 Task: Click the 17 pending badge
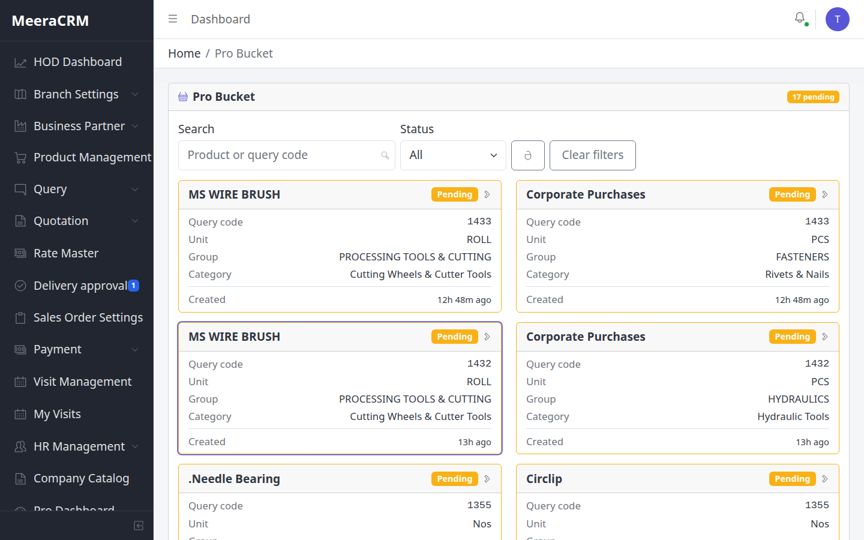coord(813,97)
